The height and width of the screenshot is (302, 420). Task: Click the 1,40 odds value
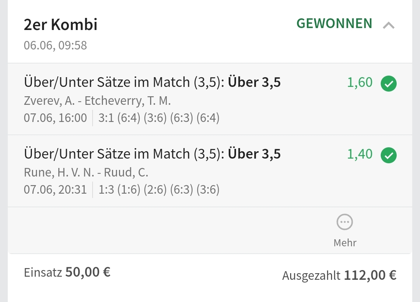(x=360, y=154)
